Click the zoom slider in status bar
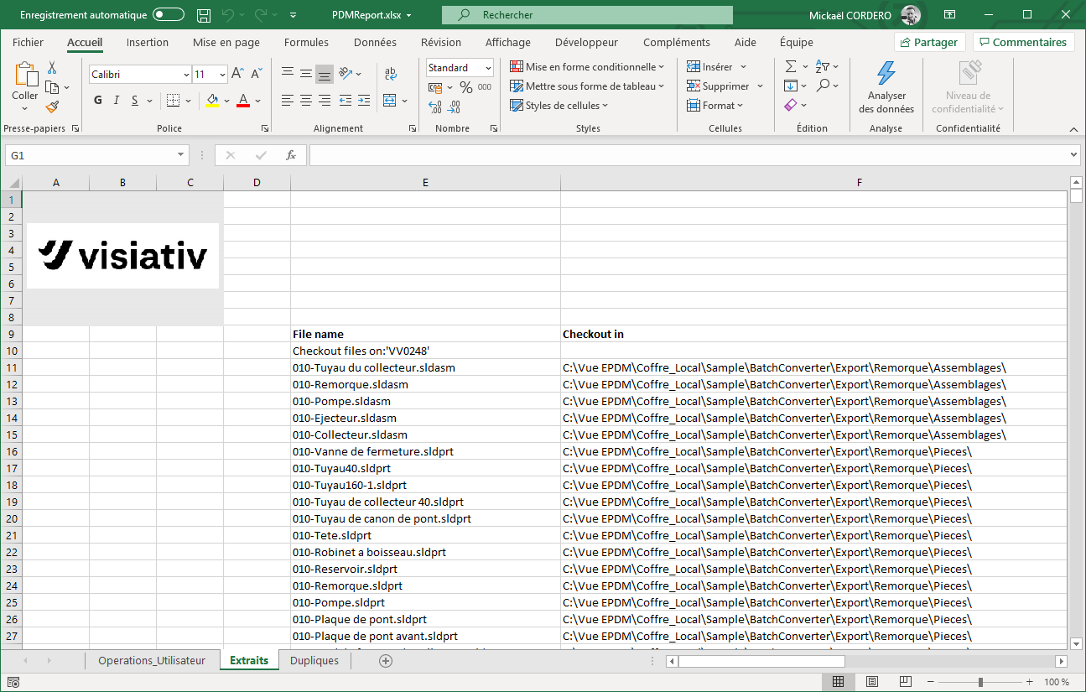The width and height of the screenshot is (1086, 692). tap(979, 682)
